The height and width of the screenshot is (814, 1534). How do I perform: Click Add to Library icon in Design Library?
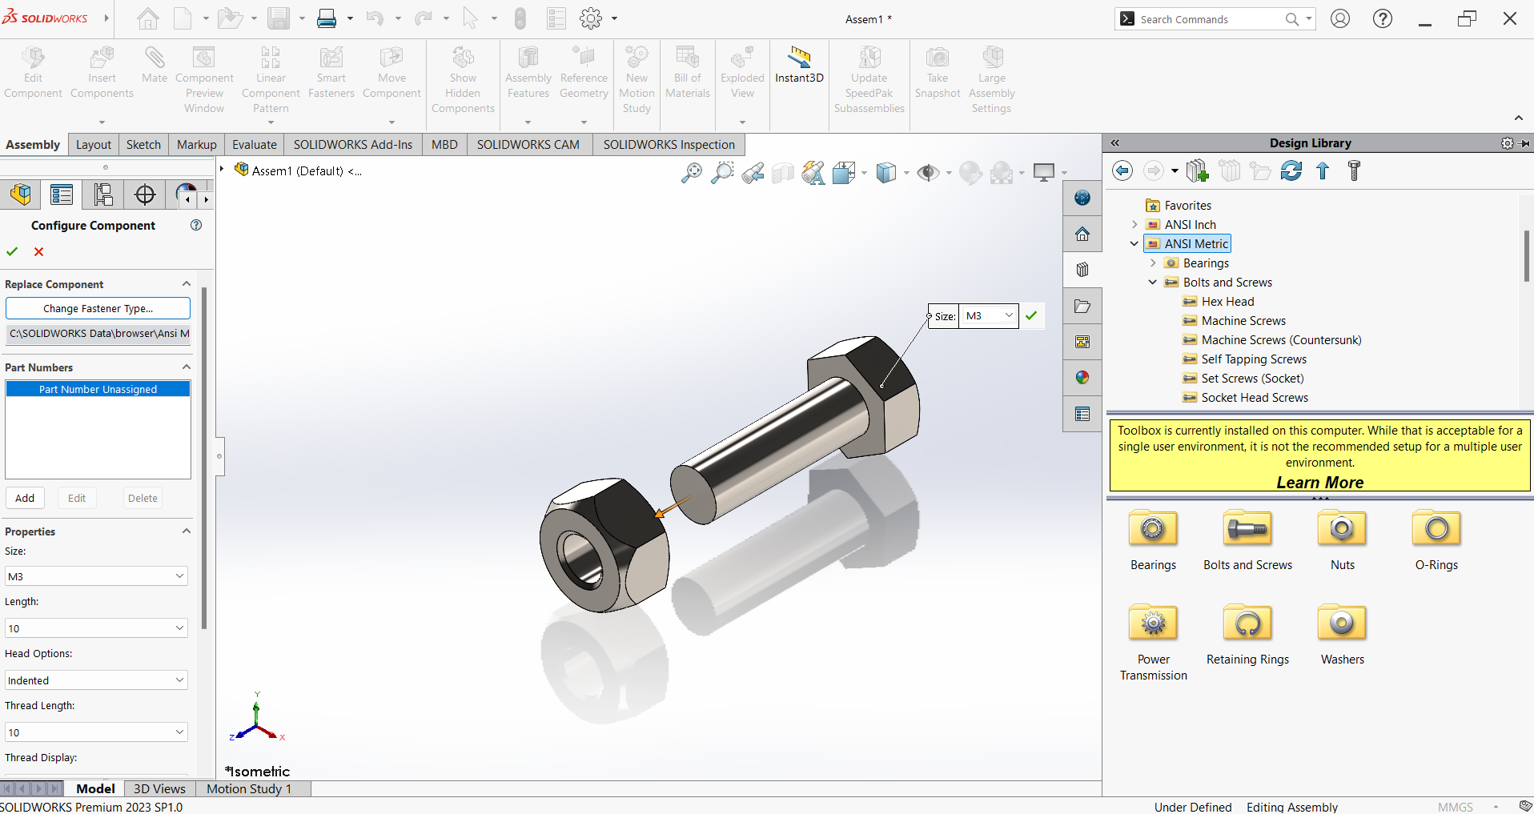pyautogui.click(x=1197, y=170)
